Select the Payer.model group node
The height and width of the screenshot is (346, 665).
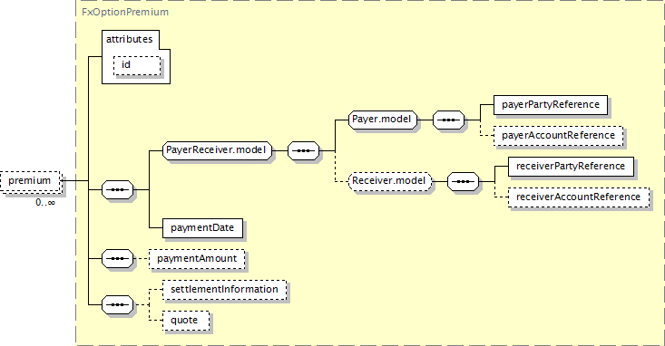point(383,120)
